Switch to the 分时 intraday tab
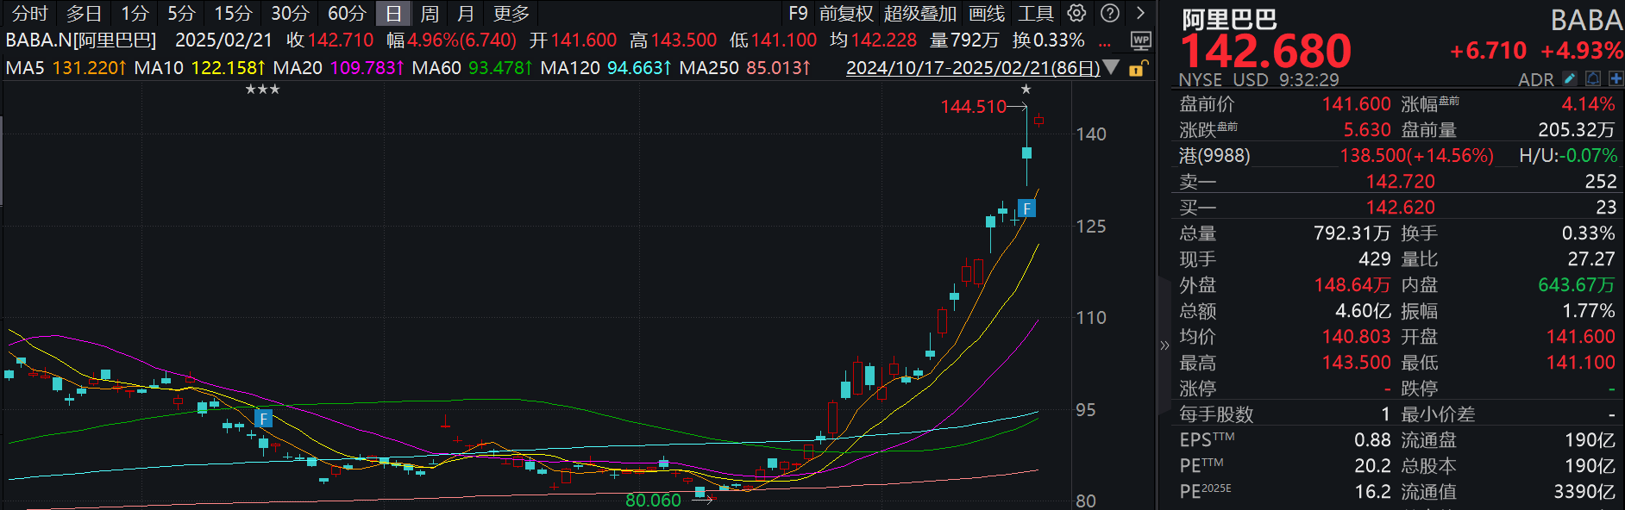This screenshot has height=510, width=1625. tap(30, 13)
